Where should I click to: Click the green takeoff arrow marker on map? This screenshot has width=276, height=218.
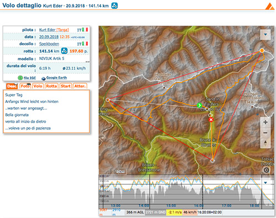[x=199, y=105]
